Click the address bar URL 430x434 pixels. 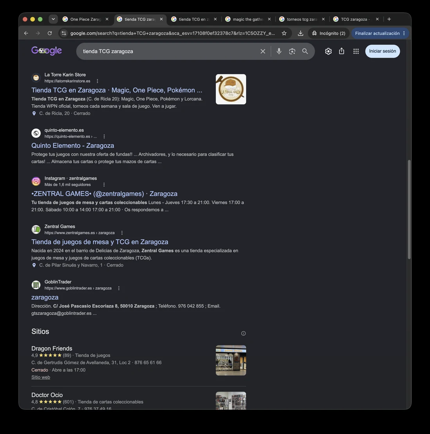tap(172, 33)
